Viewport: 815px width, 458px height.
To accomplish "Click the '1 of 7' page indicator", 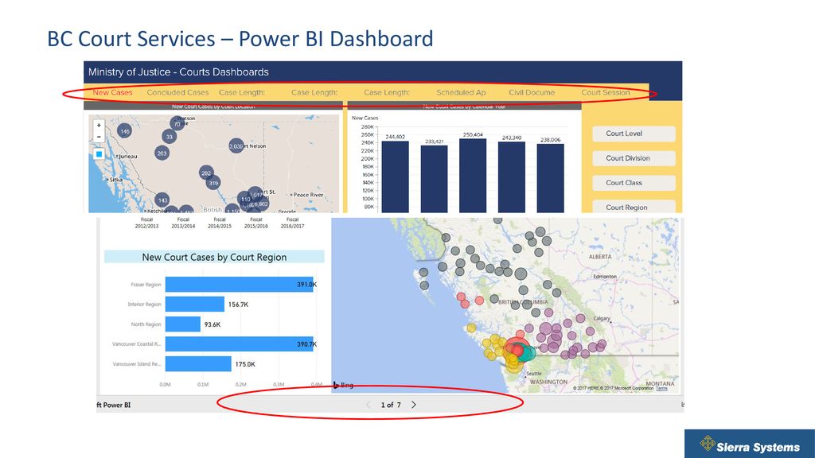I will (391, 405).
